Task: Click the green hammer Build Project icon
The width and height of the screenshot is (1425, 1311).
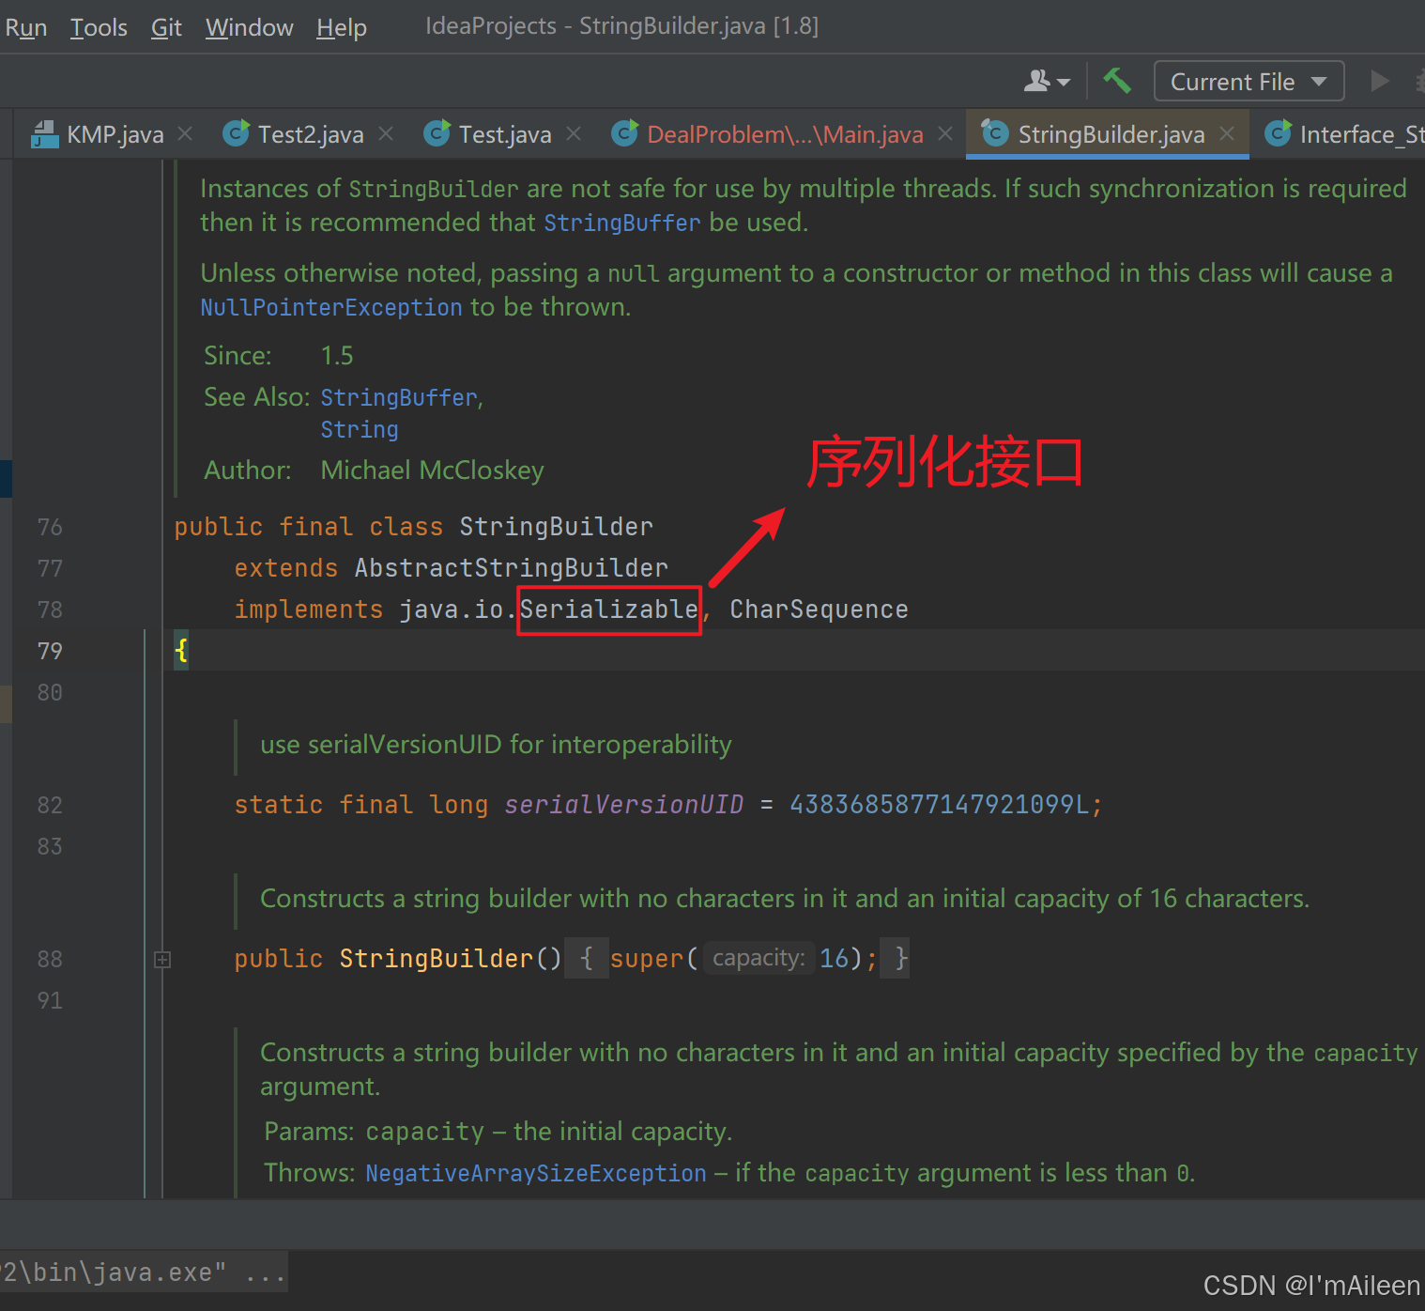Action: coord(1117,81)
